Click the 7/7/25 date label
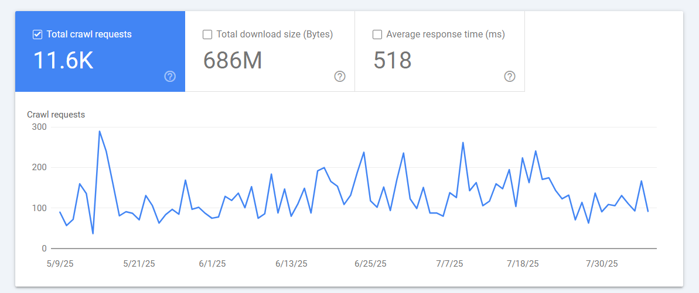 point(449,264)
